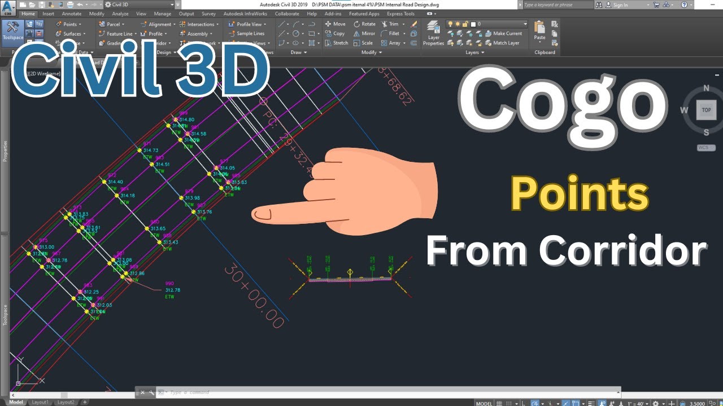Click the ViewCube TOP face
The image size is (723, 406).
click(706, 110)
